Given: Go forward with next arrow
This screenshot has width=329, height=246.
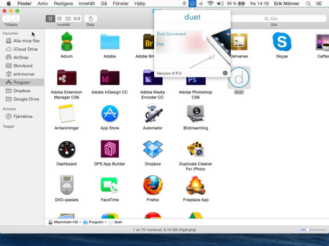Looking at the screenshot, I should tap(15, 19).
